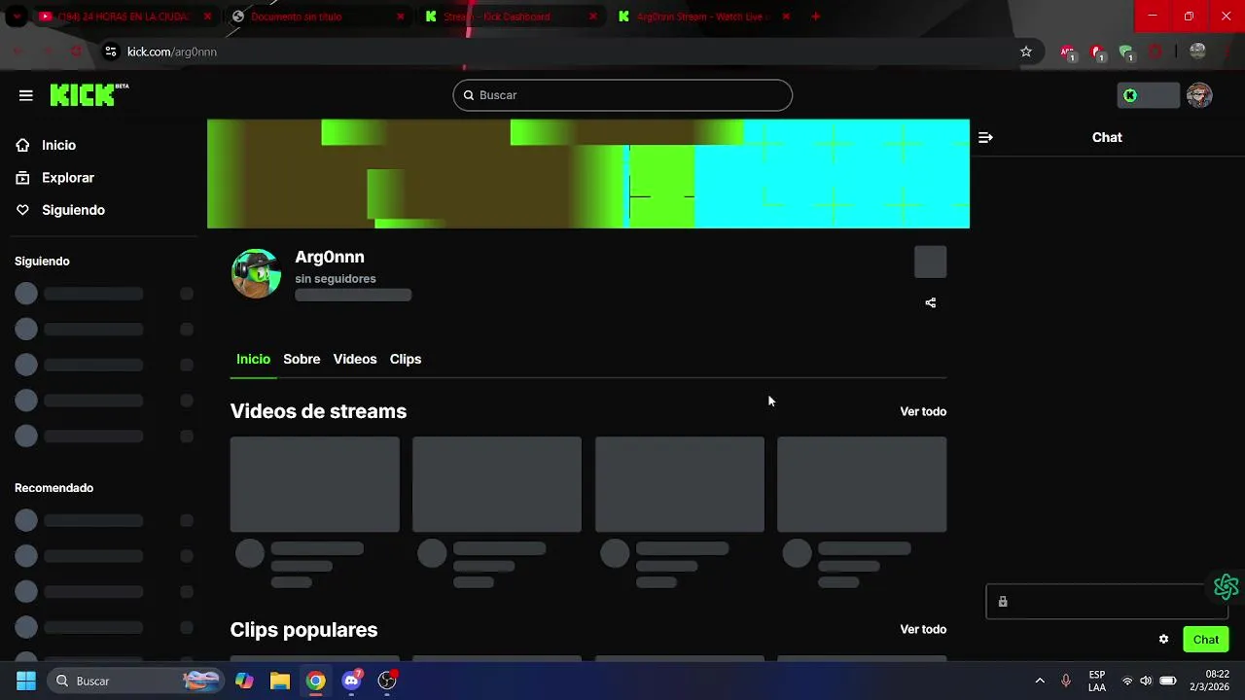Select the Clips channel tab
This screenshot has height=700, width=1245.
point(406,359)
